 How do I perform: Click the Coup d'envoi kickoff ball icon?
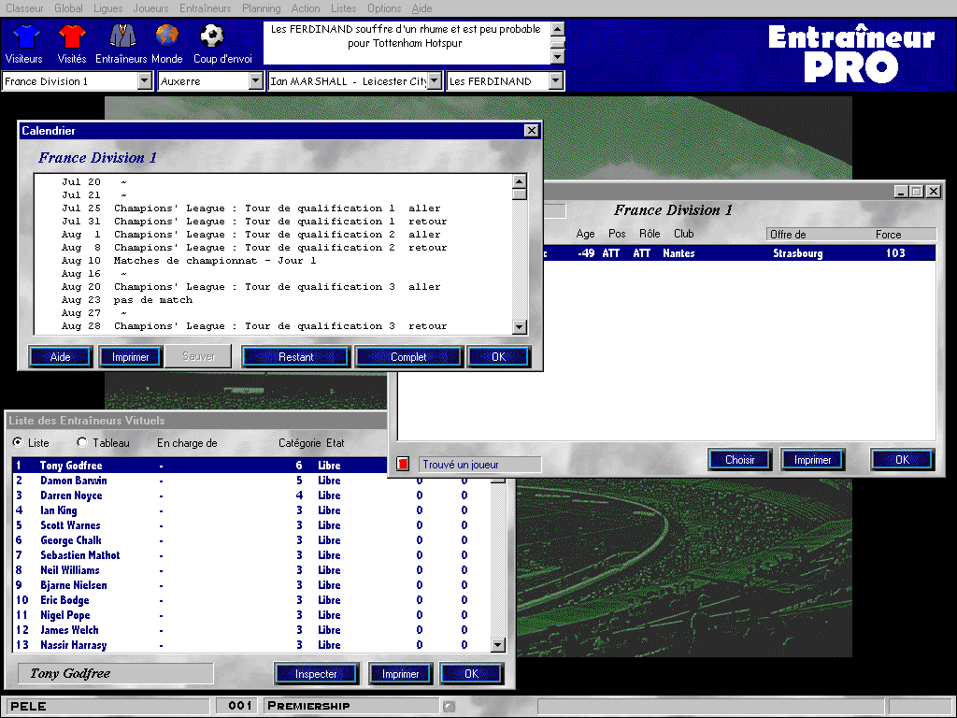click(x=211, y=39)
